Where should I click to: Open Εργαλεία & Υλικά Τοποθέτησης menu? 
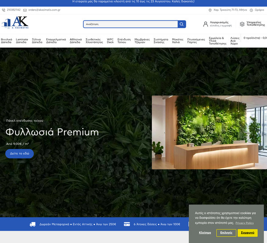218,41
